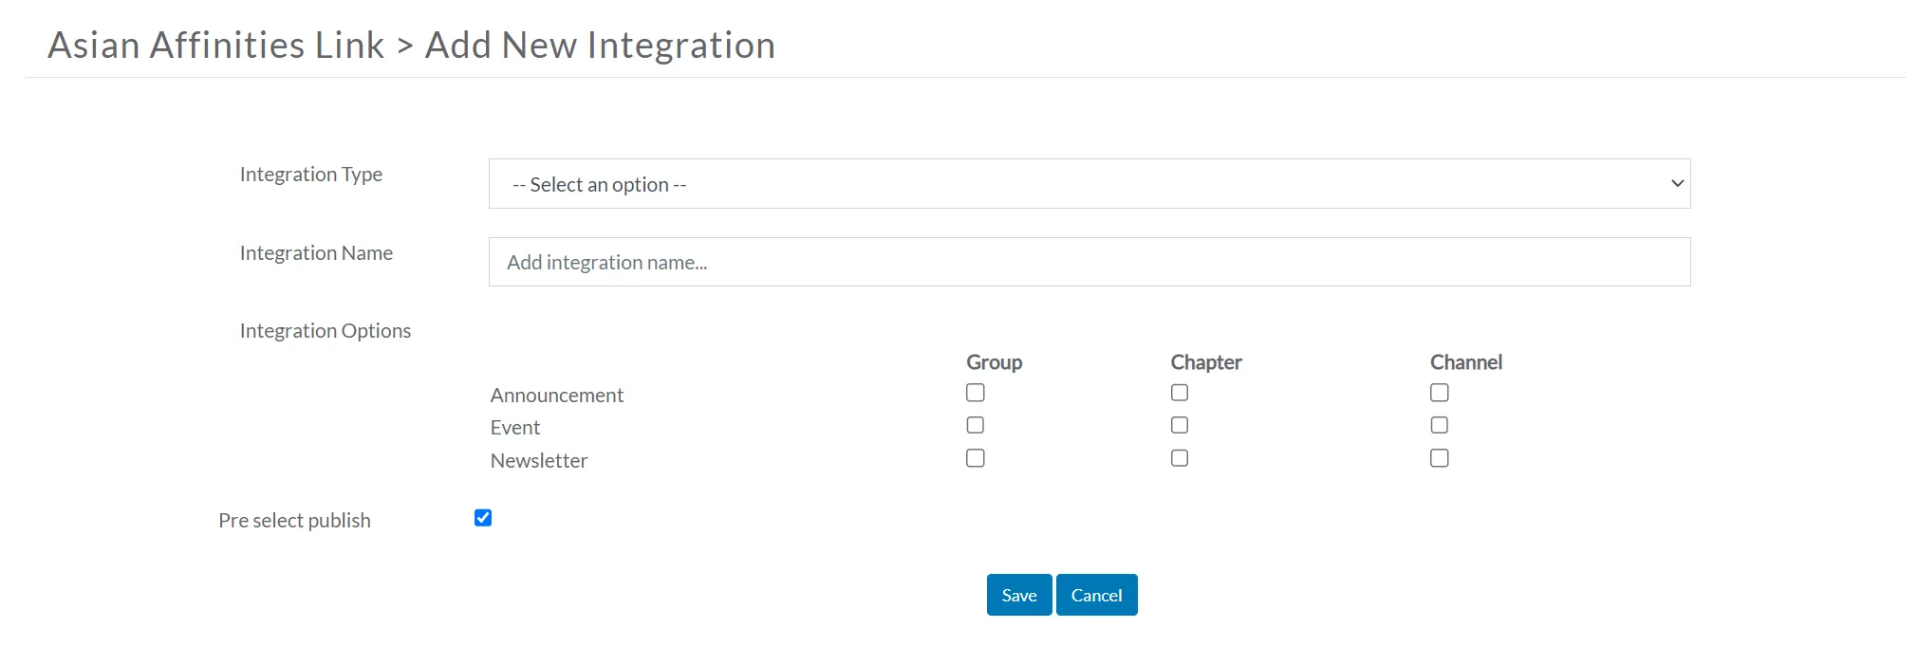Open the Integration Type dropdown
Screen dimensions: 1918x646
1089,184
